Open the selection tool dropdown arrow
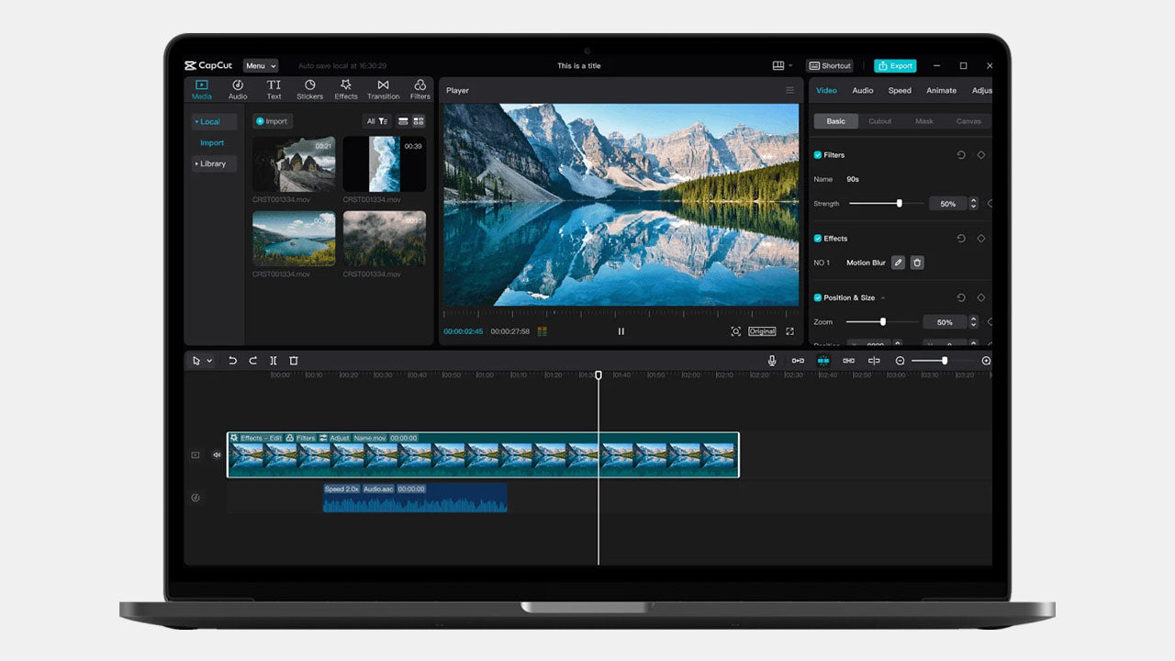Image resolution: width=1175 pixels, height=661 pixels. [x=209, y=361]
